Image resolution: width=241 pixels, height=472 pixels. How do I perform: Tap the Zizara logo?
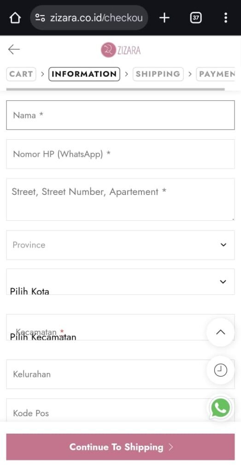point(121,50)
